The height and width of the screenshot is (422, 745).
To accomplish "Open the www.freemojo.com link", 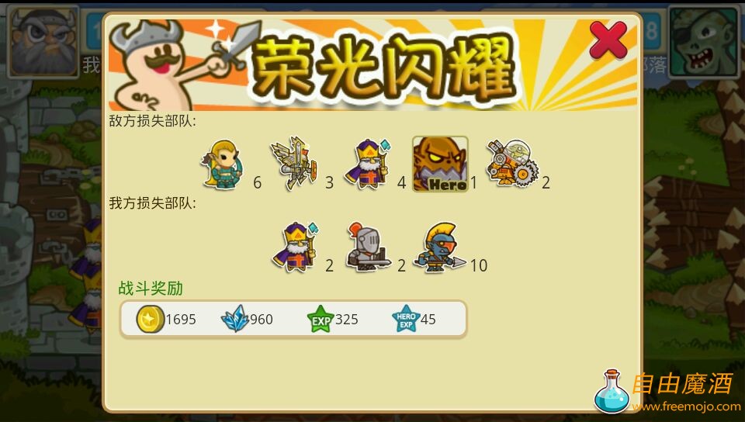I will (x=686, y=406).
